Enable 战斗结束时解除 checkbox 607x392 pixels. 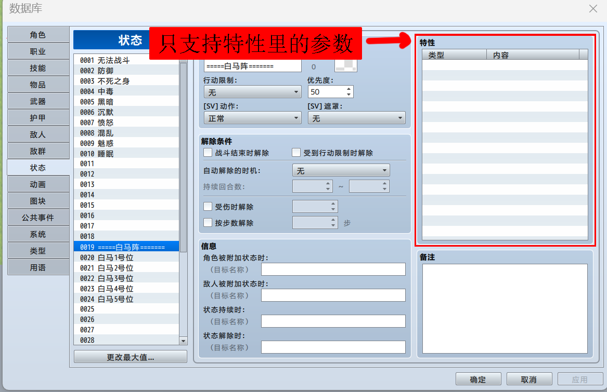(208, 153)
